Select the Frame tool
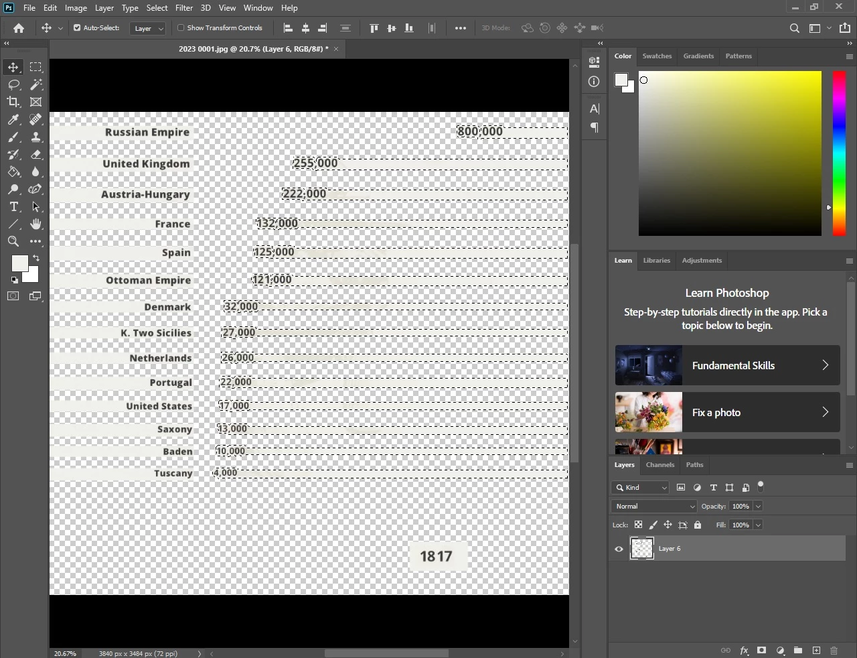This screenshot has width=857, height=658. point(36,102)
